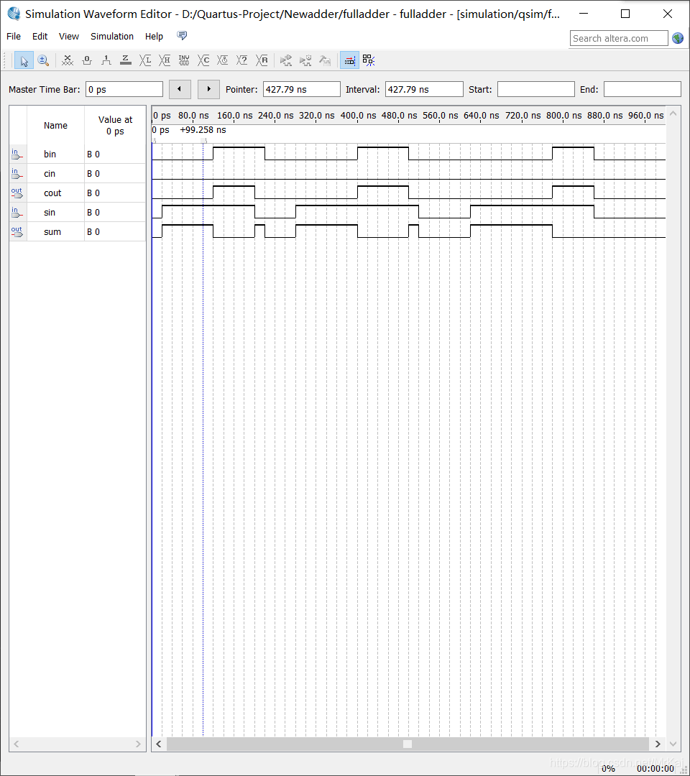Image resolution: width=690 pixels, height=776 pixels.
Task: Open the File menu
Action: [14, 36]
